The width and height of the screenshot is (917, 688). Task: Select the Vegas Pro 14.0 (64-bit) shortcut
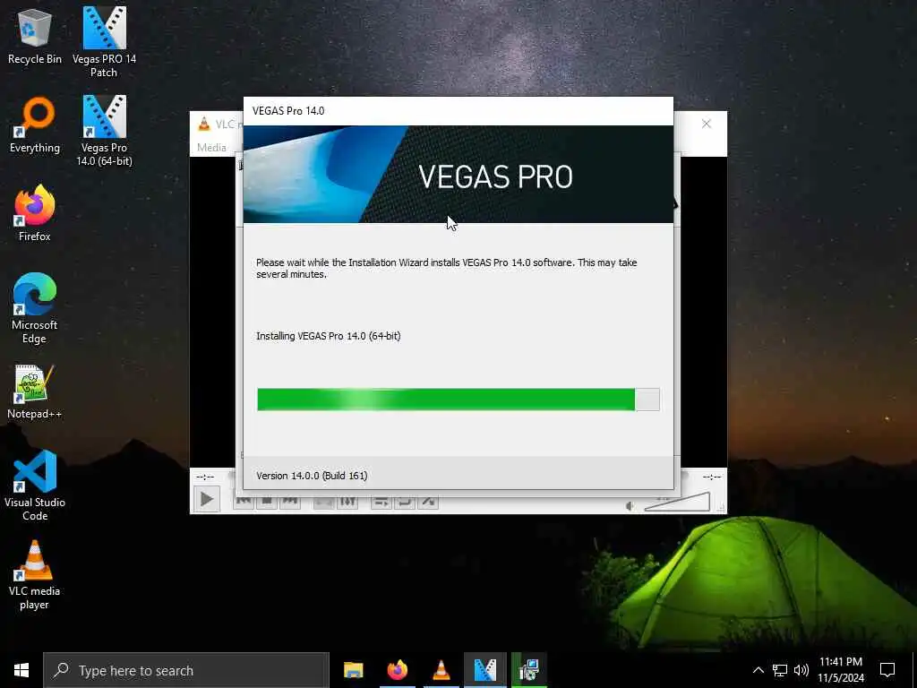(x=104, y=131)
